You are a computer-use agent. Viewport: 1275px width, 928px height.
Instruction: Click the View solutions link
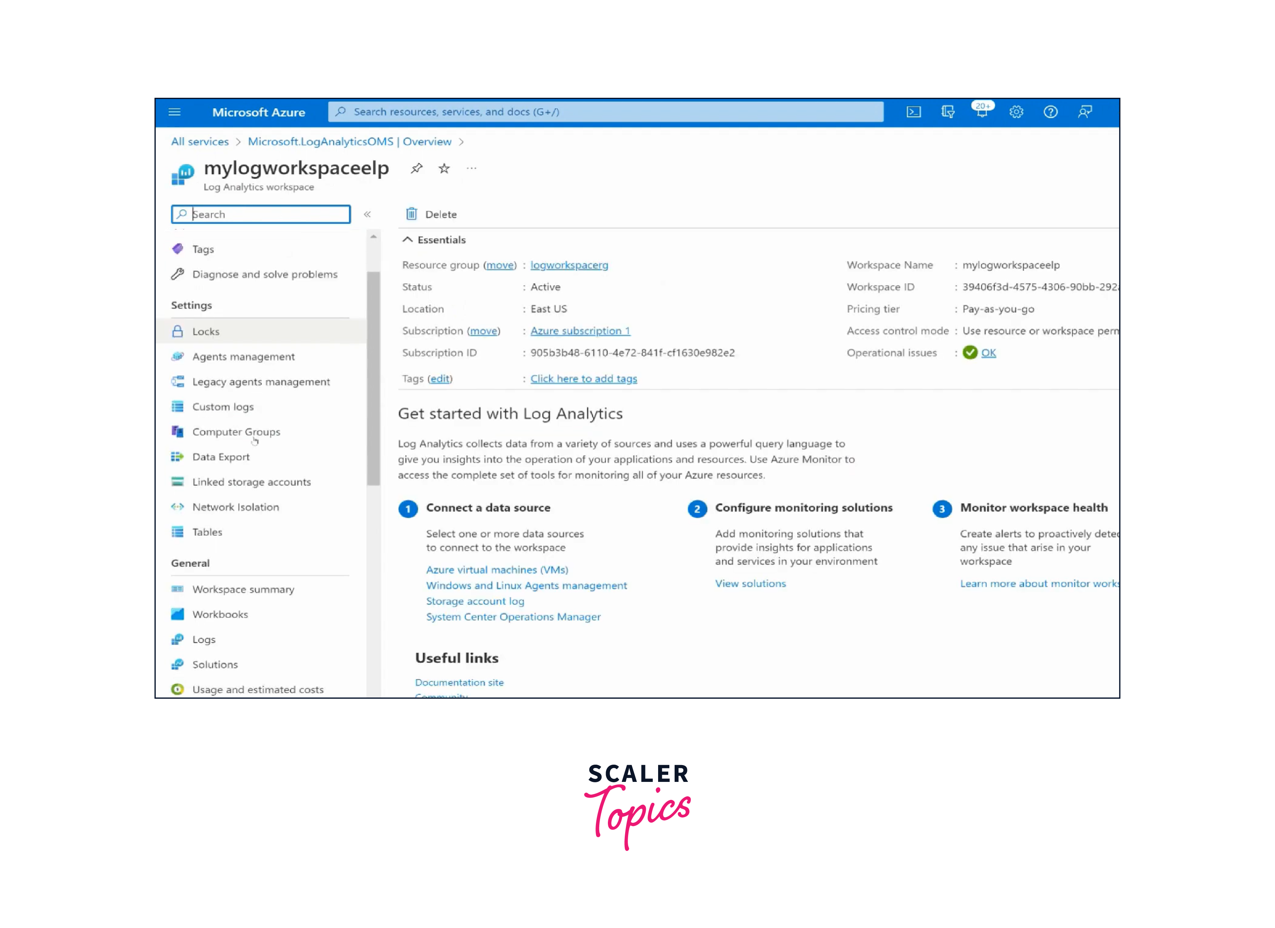click(750, 583)
